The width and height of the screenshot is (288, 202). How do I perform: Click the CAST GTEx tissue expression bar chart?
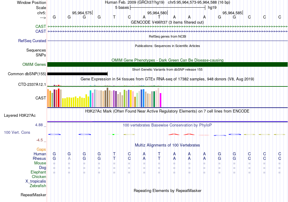104,97
